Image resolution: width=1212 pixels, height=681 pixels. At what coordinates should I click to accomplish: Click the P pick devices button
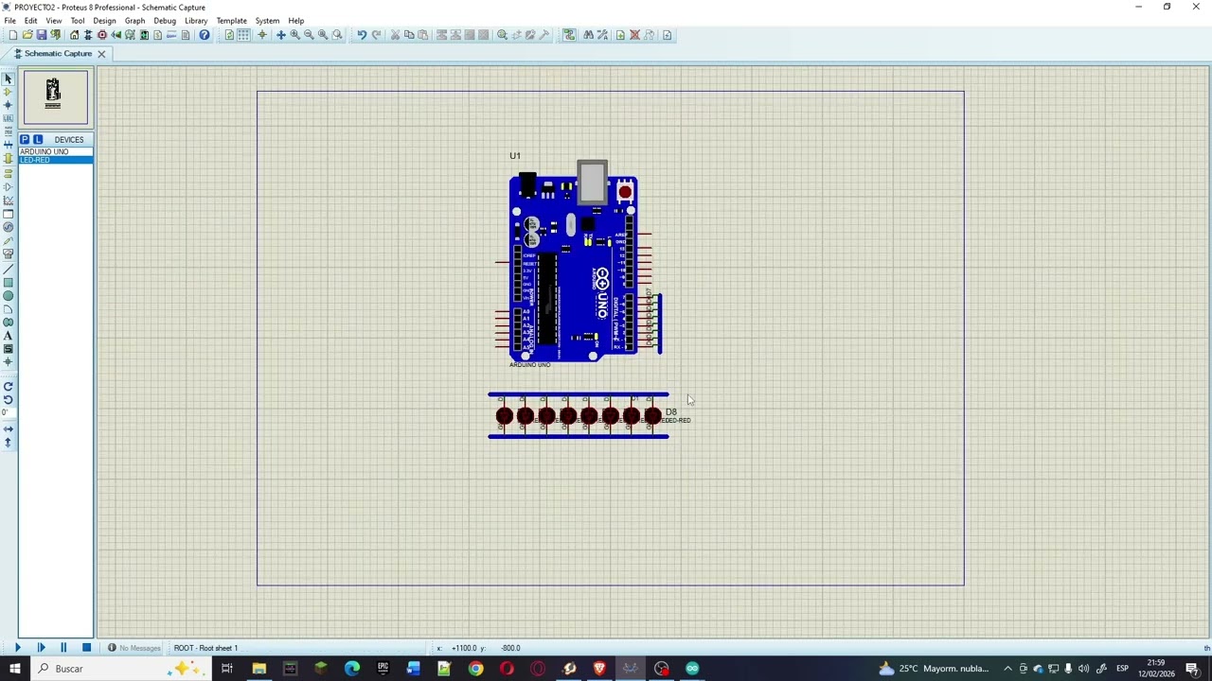(x=25, y=139)
